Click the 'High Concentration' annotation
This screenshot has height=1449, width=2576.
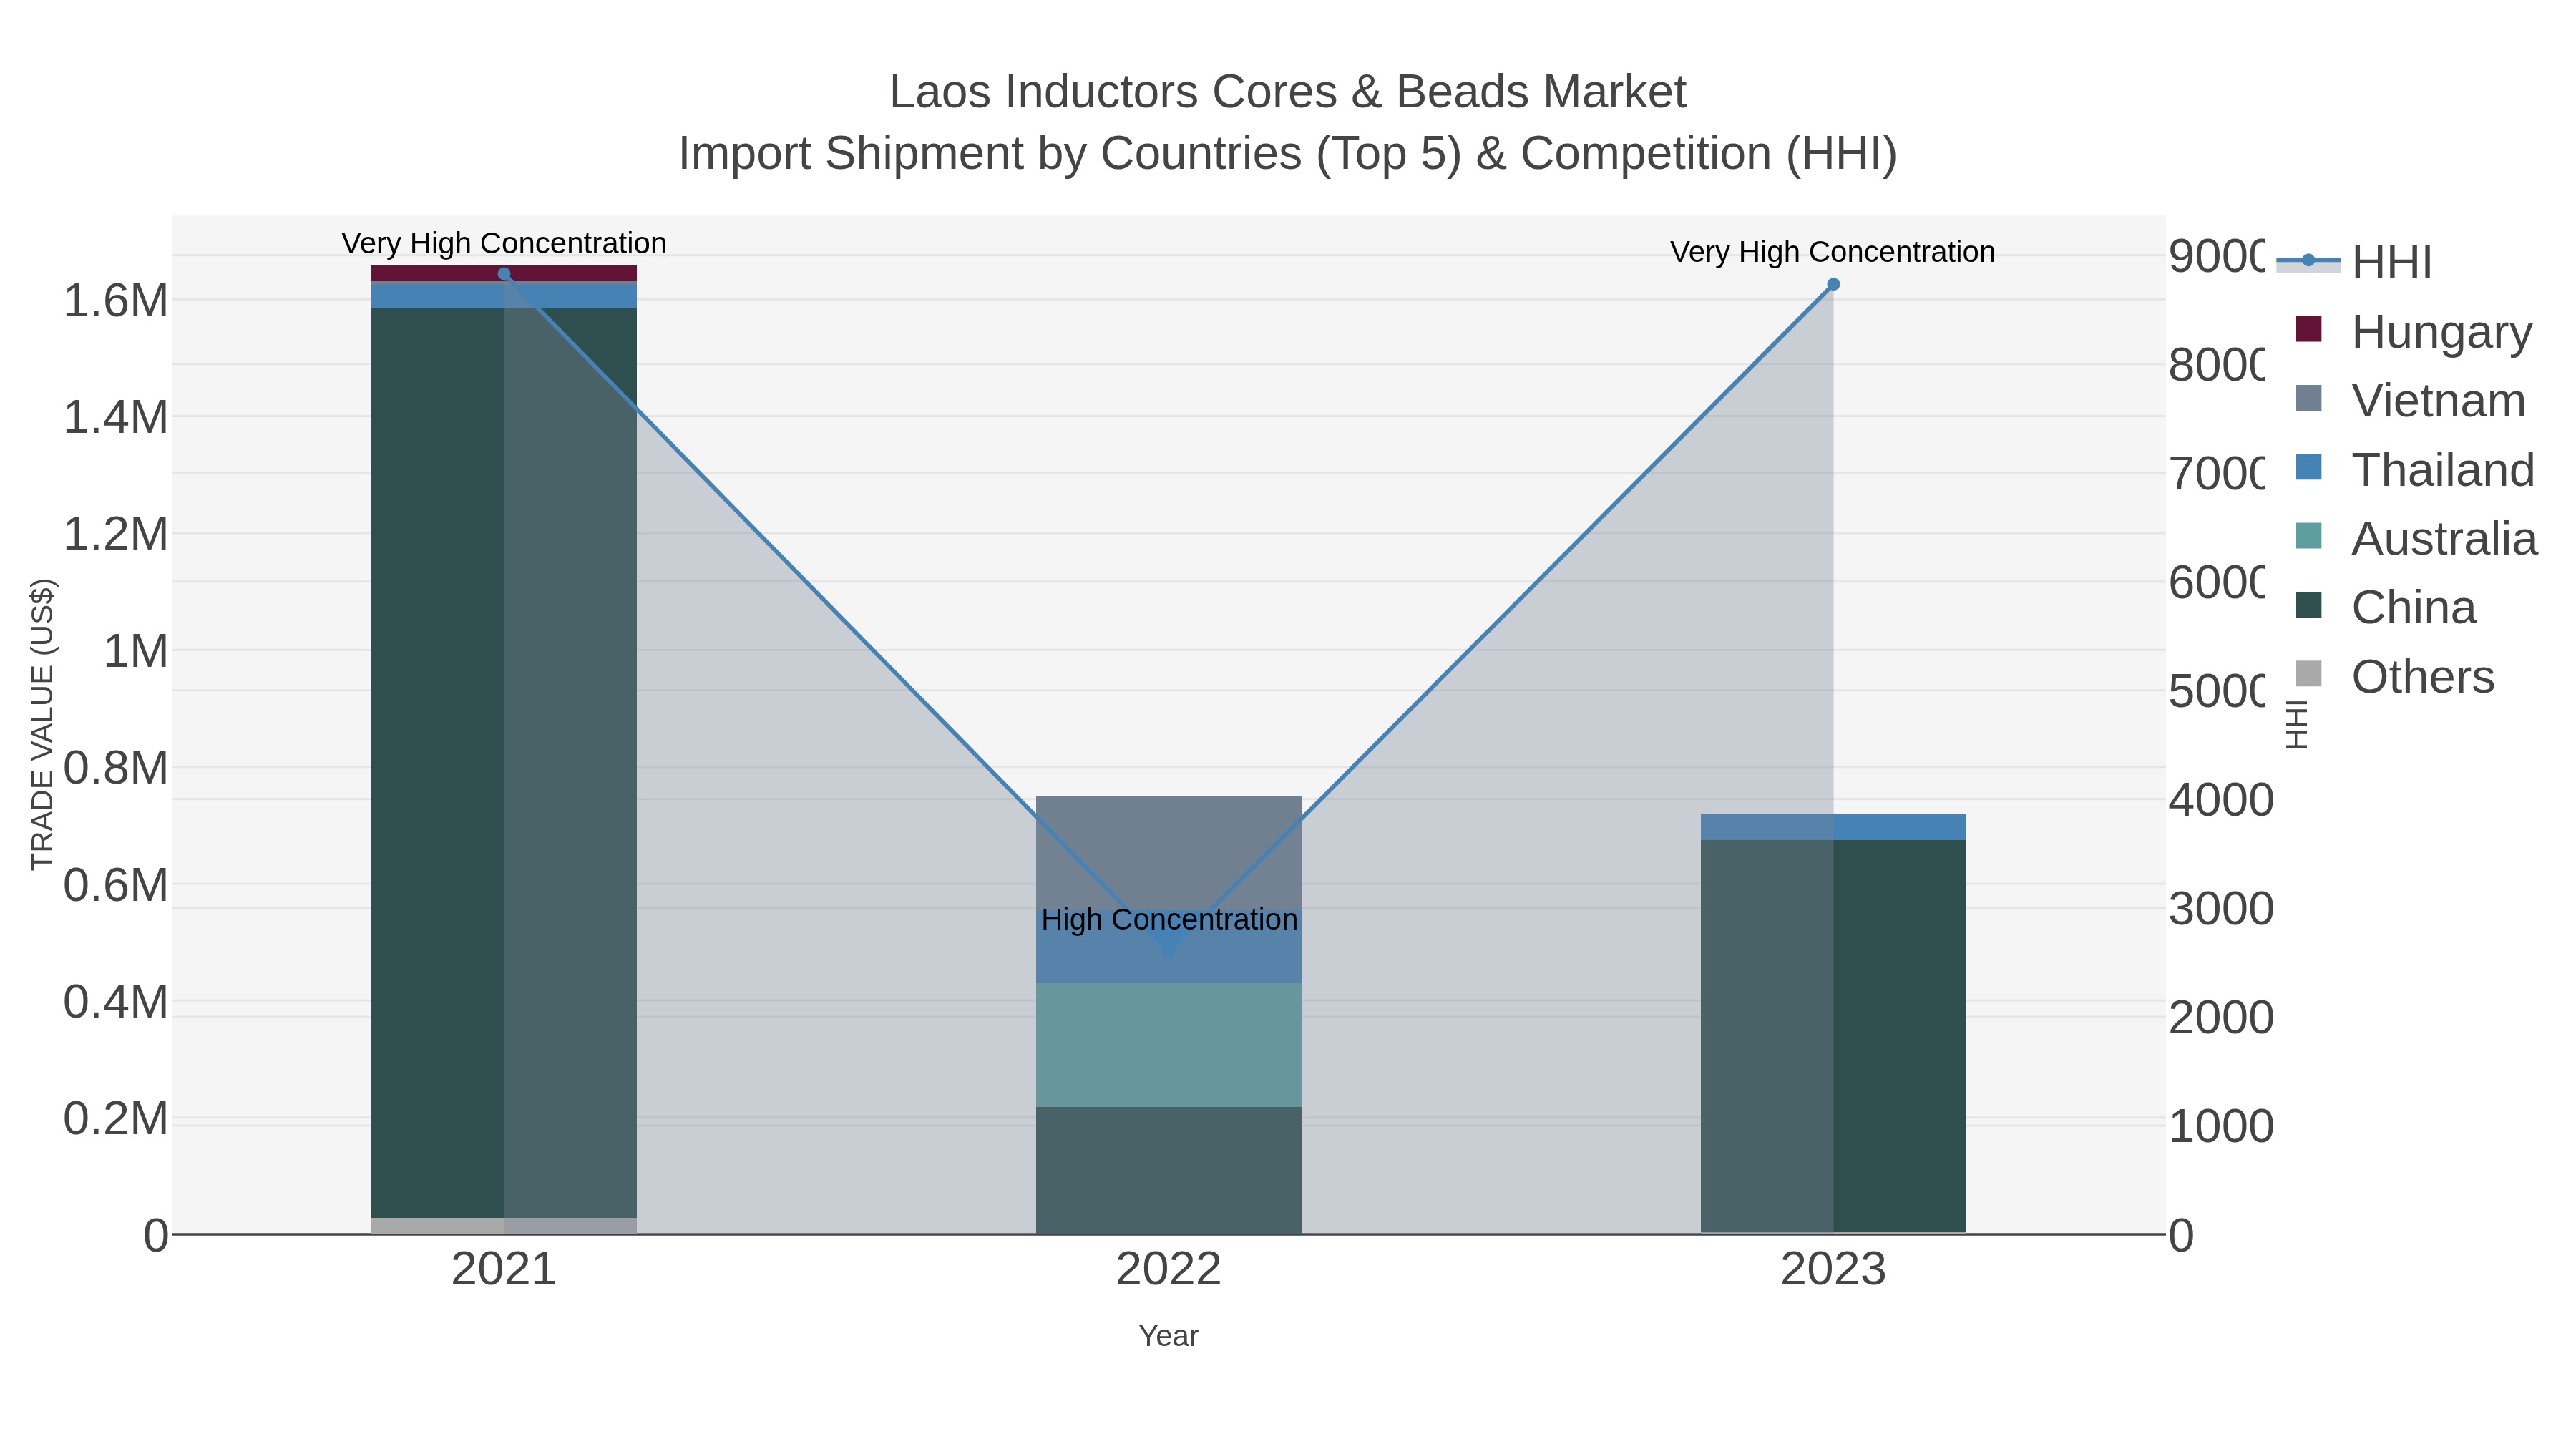pos(1169,919)
